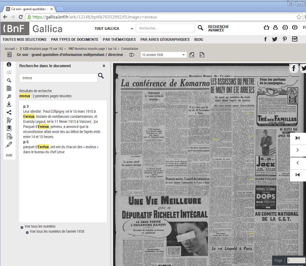The height and width of the screenshot is (266, 306).
Task: Open search result page p.5
Action: tap(26, 142)
